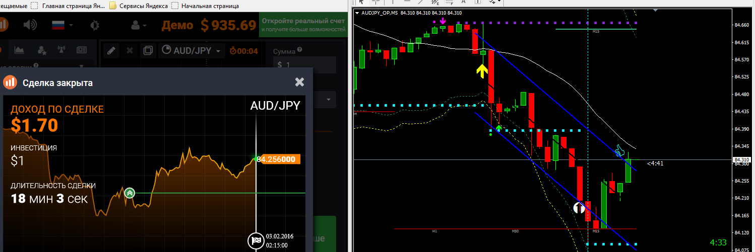Click the overlapping windows icon
755x252 pixels.
[x=148, y=50]
